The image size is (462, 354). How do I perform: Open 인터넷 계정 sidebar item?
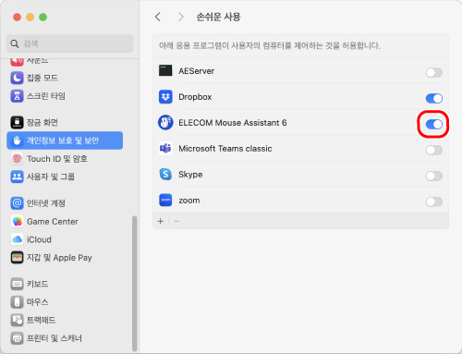[46, 203]
